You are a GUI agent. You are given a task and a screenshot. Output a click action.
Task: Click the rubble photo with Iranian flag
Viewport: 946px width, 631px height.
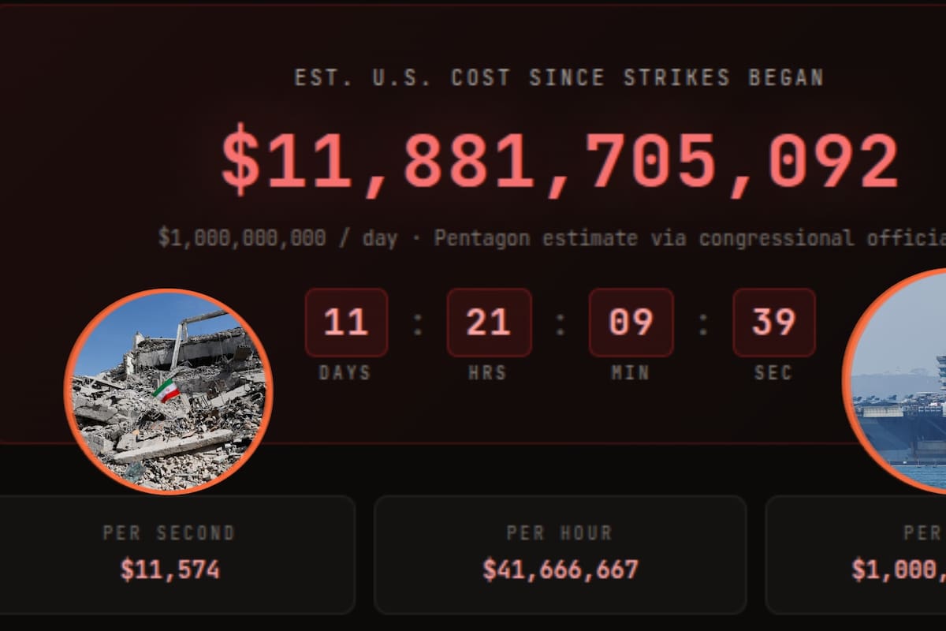pyautogui.click(x=168, y=392)
